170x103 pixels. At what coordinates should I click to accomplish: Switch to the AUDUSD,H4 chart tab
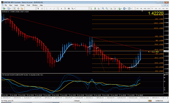pos(28,98)
